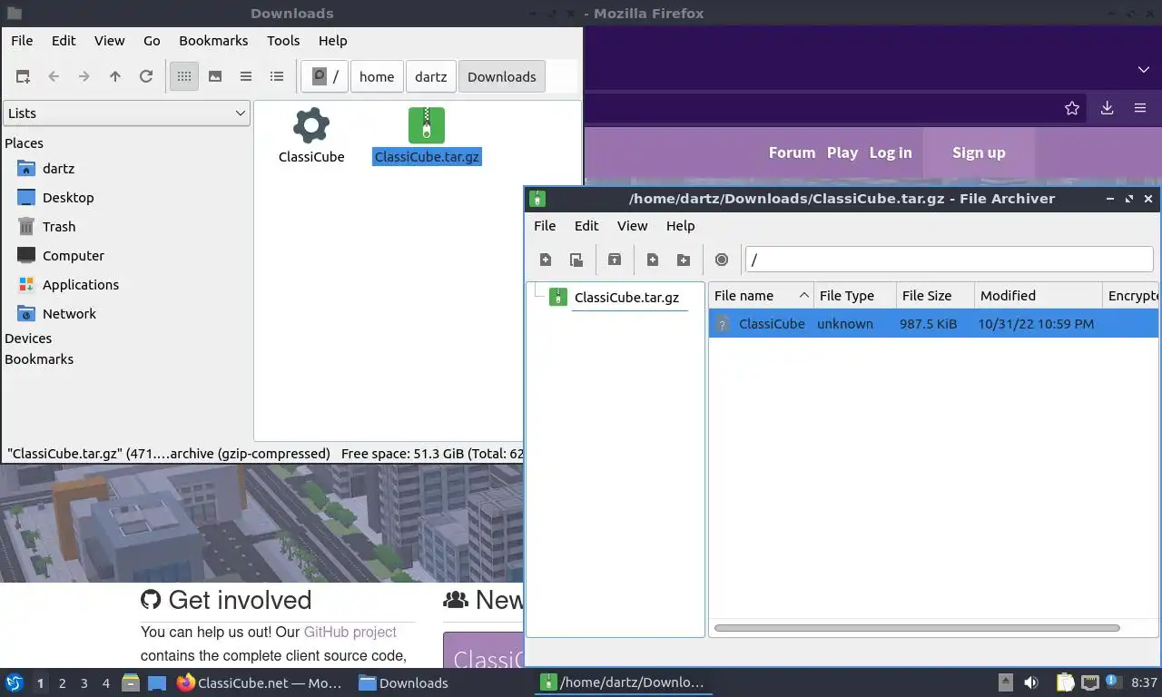Open Edit menu in Downloads file manager

[x=64, y=41]
